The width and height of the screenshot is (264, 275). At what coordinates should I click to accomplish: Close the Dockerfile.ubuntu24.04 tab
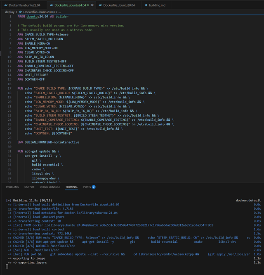(92, 5)
